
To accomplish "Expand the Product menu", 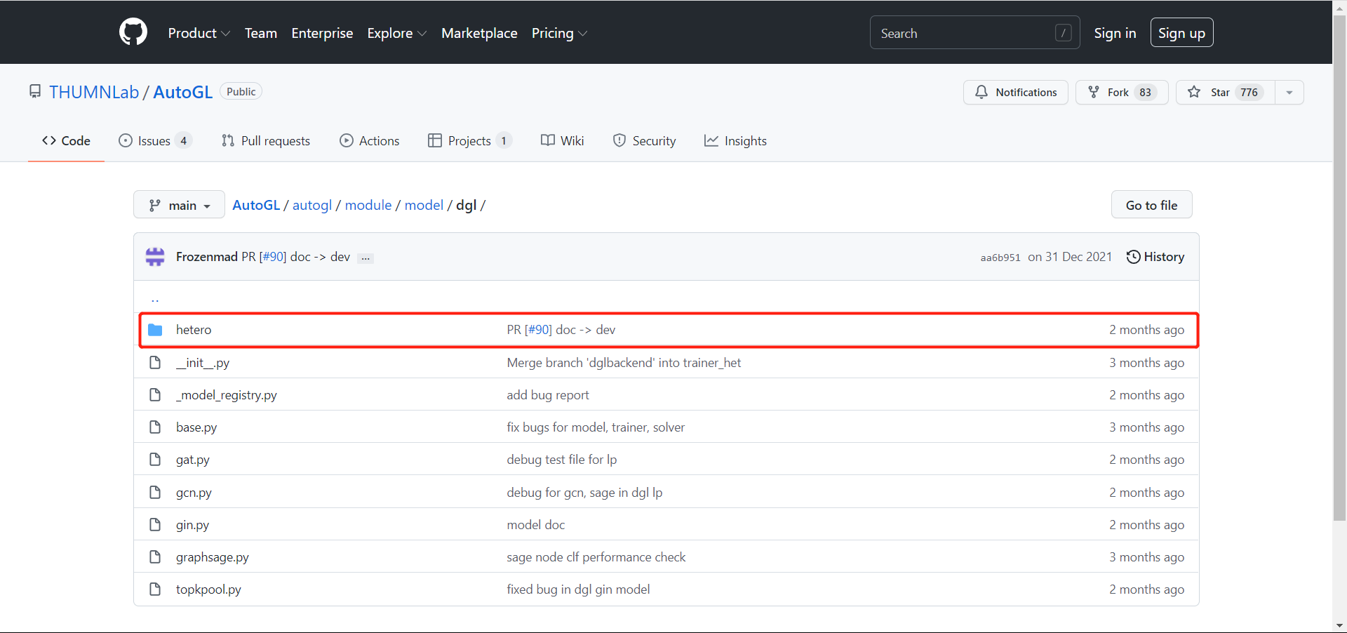I will 199,33.
